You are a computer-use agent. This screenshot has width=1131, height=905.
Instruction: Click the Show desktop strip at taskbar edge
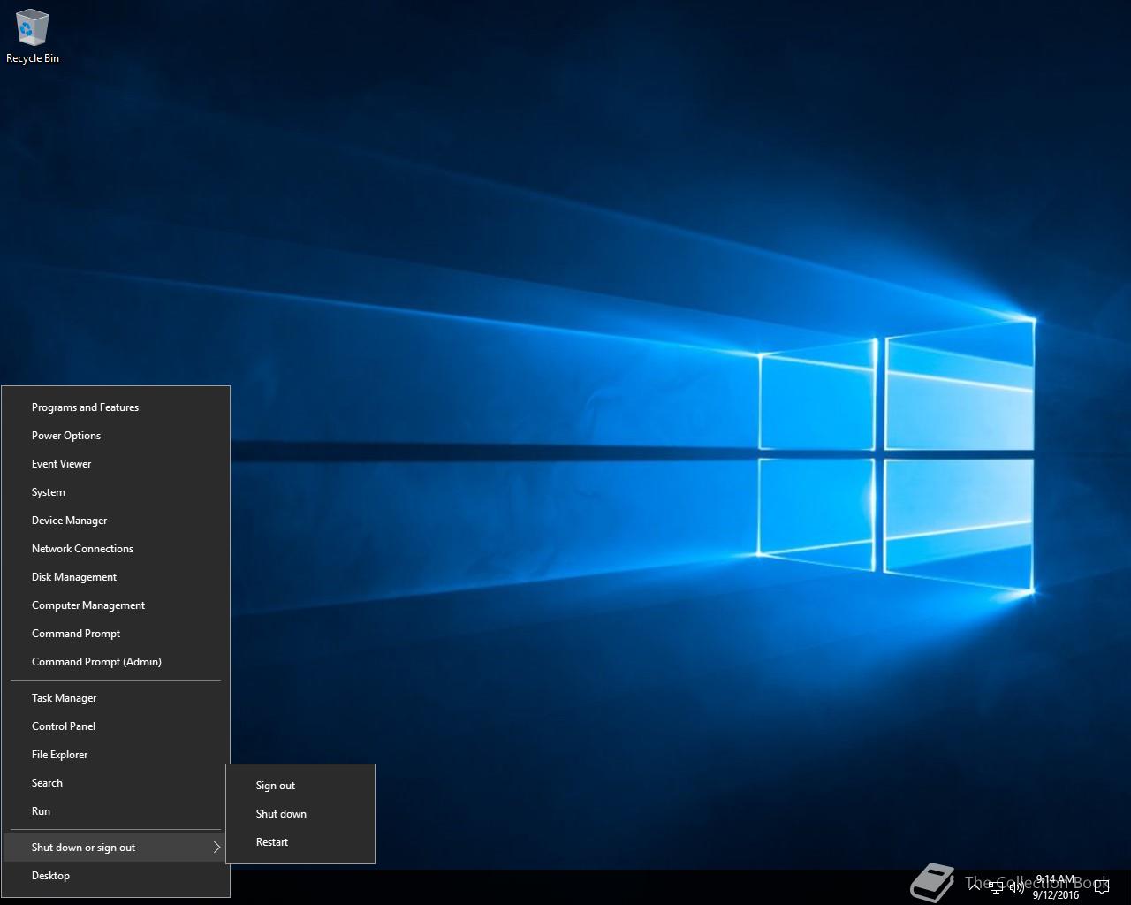(1128, 887)
